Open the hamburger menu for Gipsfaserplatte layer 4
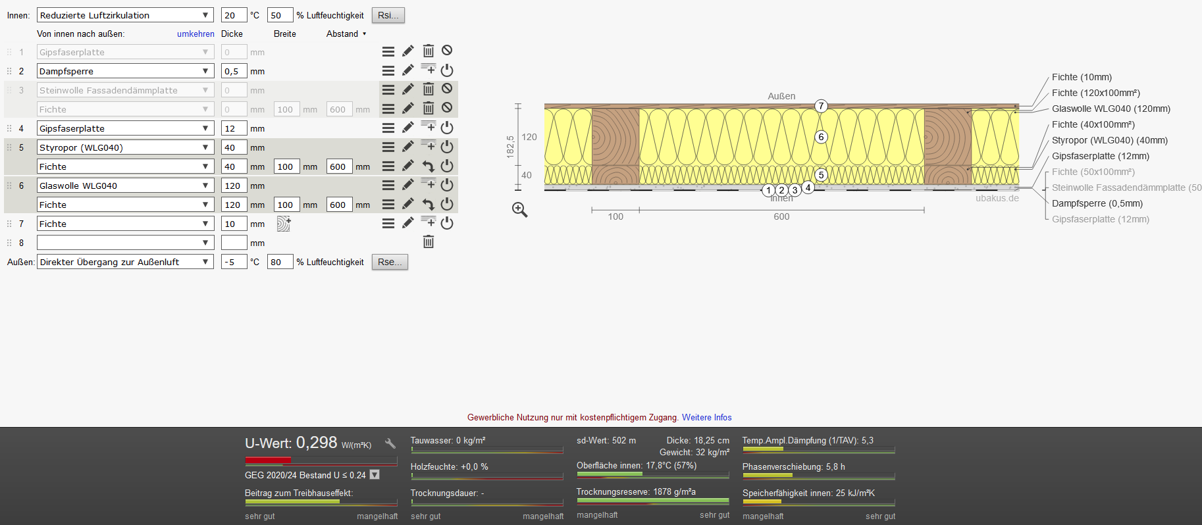1202x525 pixels. (x=388, y=128)
